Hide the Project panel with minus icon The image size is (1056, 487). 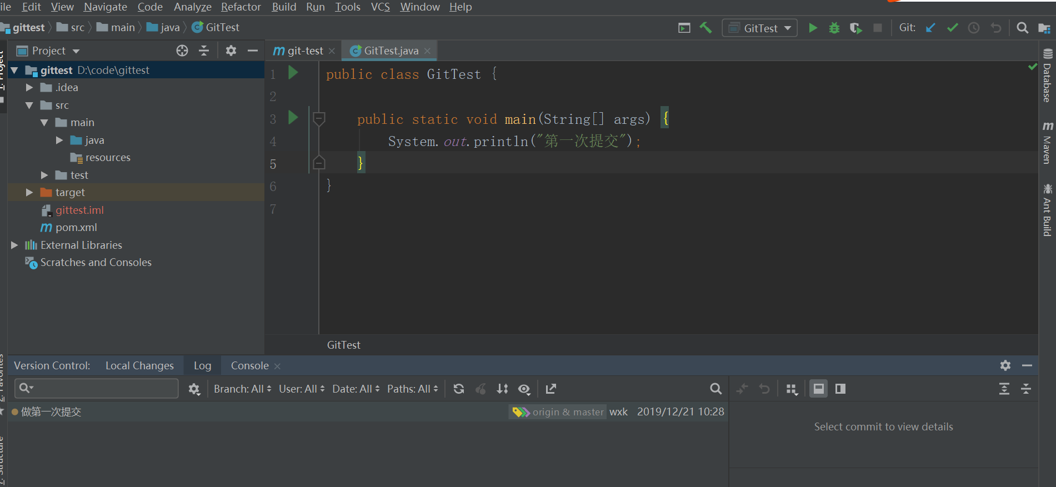click(253, 51)
